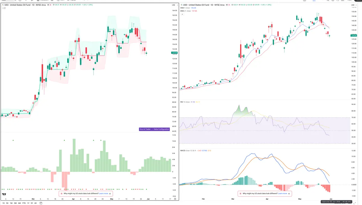Image resolution: width=362 pixels, height=205 pixels.
Task: Click the Ocs AI Trader button
Action: 145,129
